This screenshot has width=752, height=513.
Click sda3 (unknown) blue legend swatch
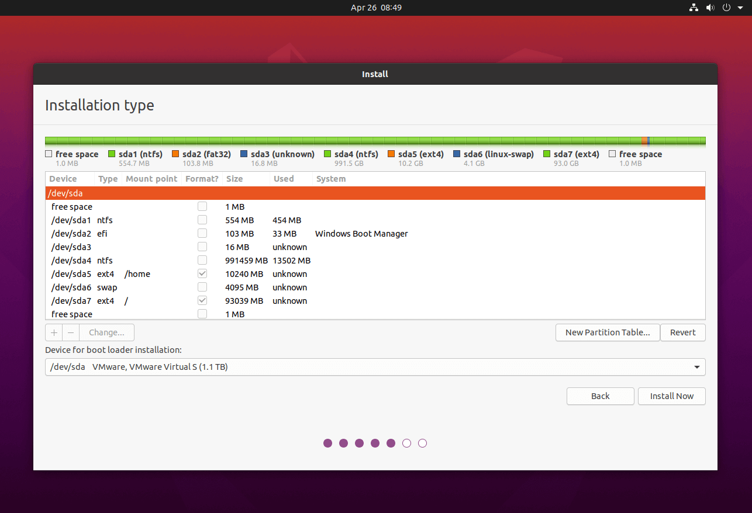(x=244, y=154)
